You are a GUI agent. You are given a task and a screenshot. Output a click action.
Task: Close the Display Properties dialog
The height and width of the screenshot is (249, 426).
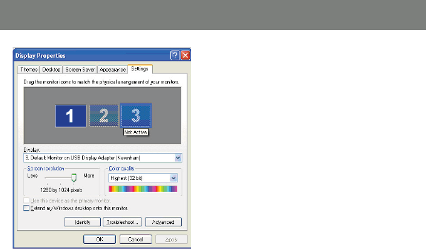[185, 55]
